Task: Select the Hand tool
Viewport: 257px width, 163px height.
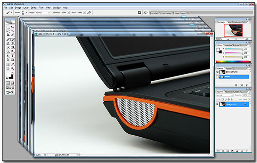Action: point(8,68)
